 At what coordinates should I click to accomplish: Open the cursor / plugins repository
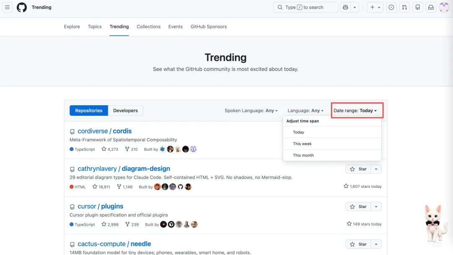[100, 206]
